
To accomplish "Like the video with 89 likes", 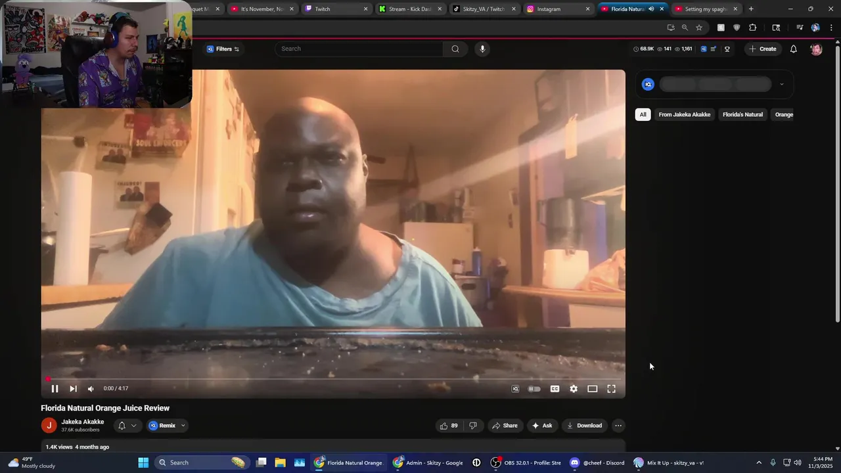I will (448, 426).
